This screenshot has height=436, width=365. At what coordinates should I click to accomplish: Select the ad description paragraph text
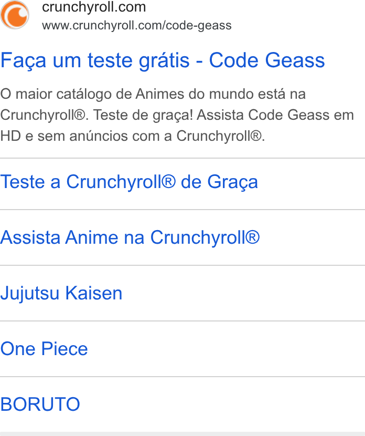pos(177,115)
